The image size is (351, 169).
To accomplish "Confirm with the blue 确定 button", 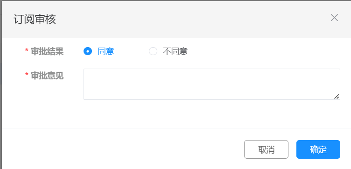I will coord(318,149).
